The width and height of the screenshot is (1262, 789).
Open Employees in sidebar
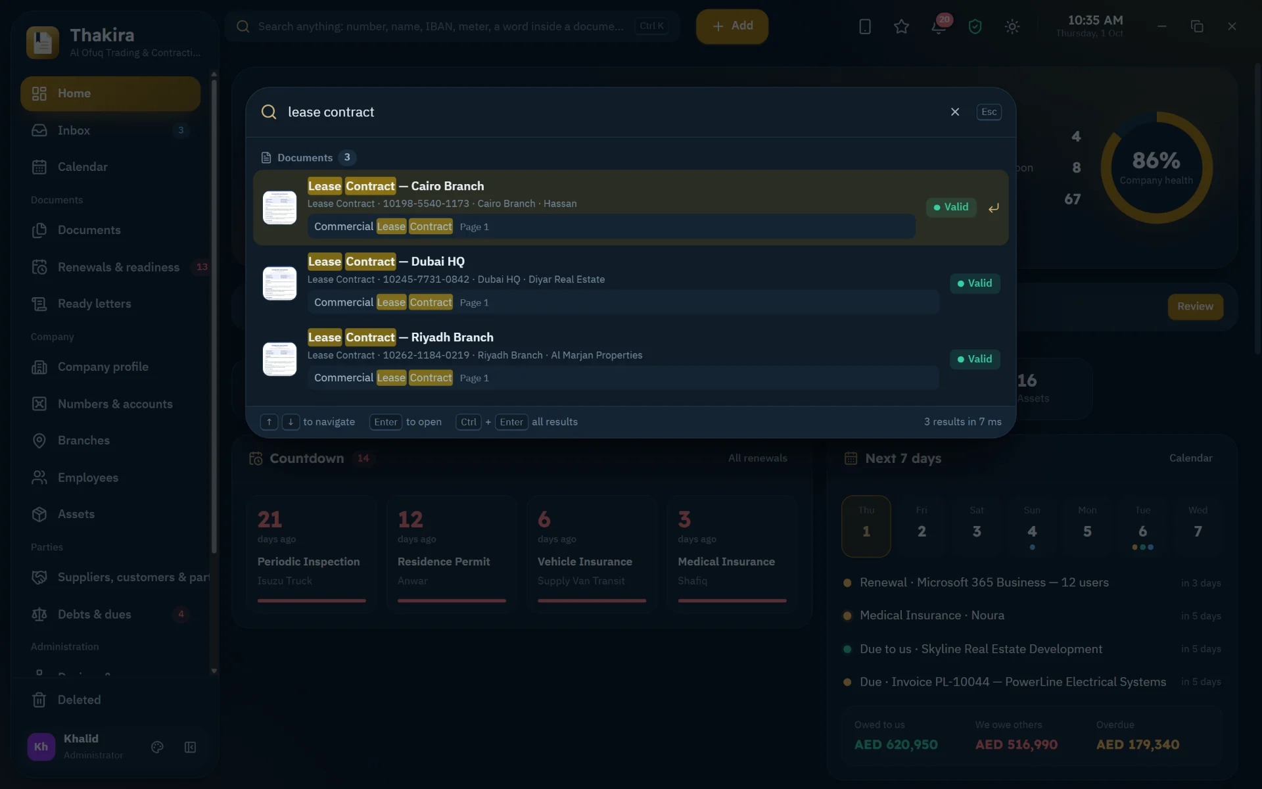(x=110, y=477)
